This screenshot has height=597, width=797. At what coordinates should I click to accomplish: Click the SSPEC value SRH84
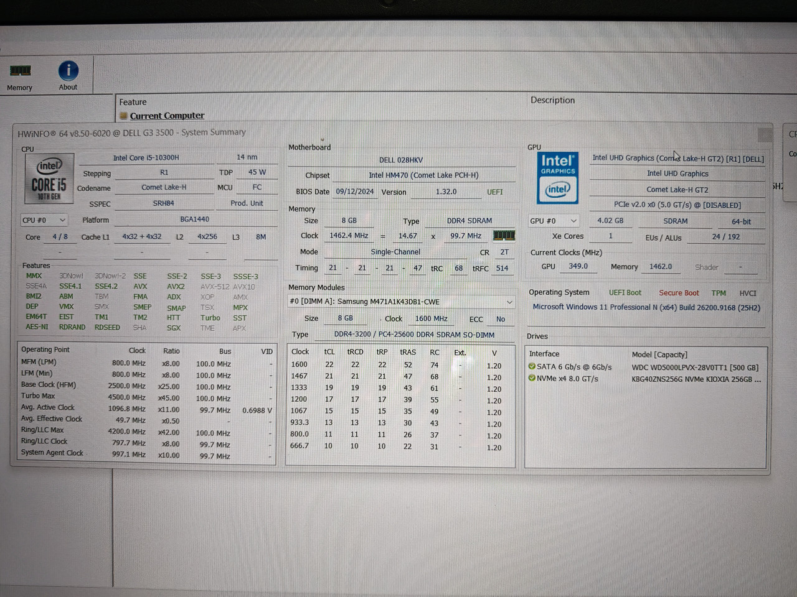pos(164,203)
